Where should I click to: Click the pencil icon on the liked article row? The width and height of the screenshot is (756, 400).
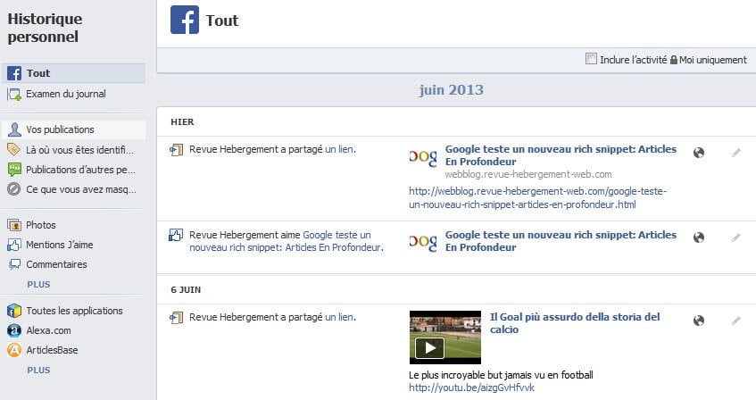[735, 237]
